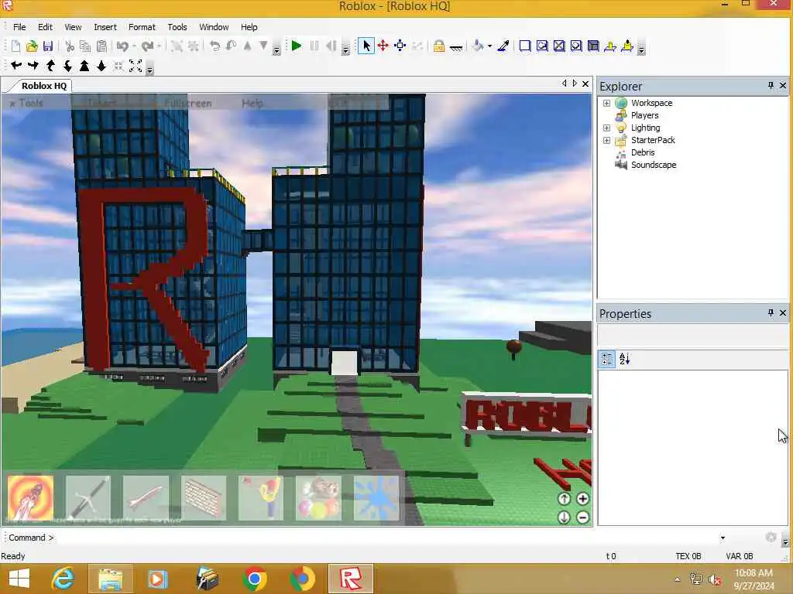Click the New file icon
This screenshot has height=594, width=793.
[x=15, y=46]
